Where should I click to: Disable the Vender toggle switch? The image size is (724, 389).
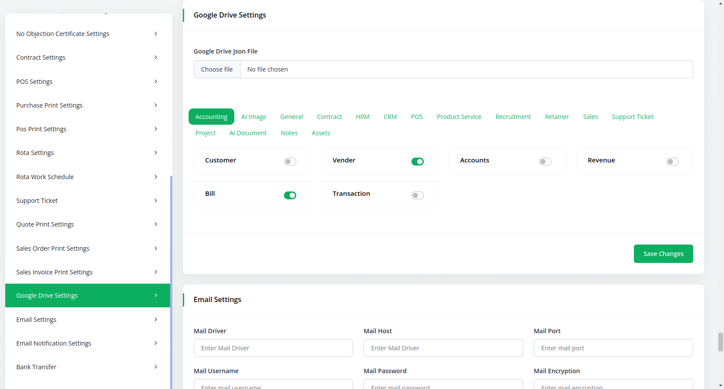pos(417,162)
